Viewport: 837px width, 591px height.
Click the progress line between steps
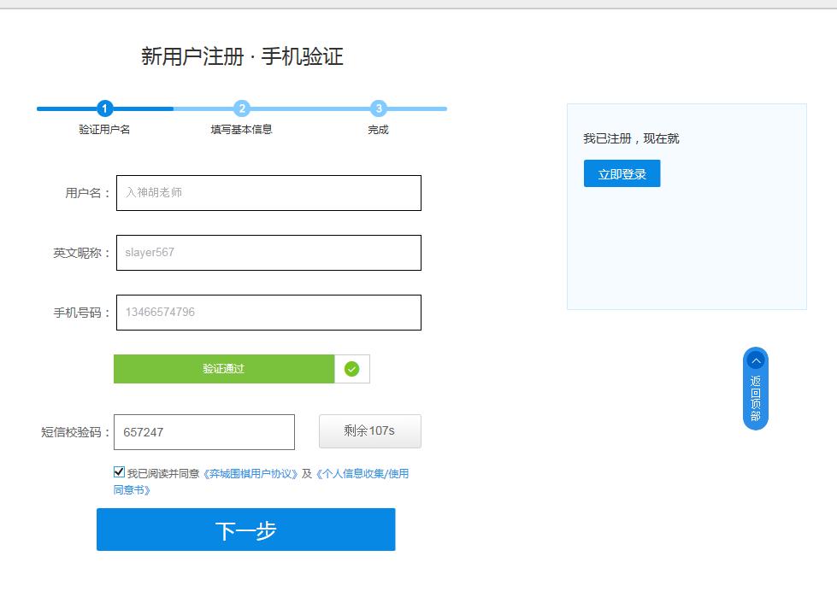(x=171, y=109)
